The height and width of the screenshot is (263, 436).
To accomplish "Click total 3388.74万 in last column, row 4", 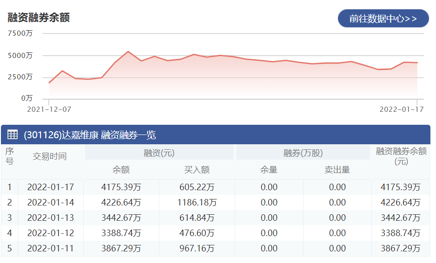I will 400,233.
